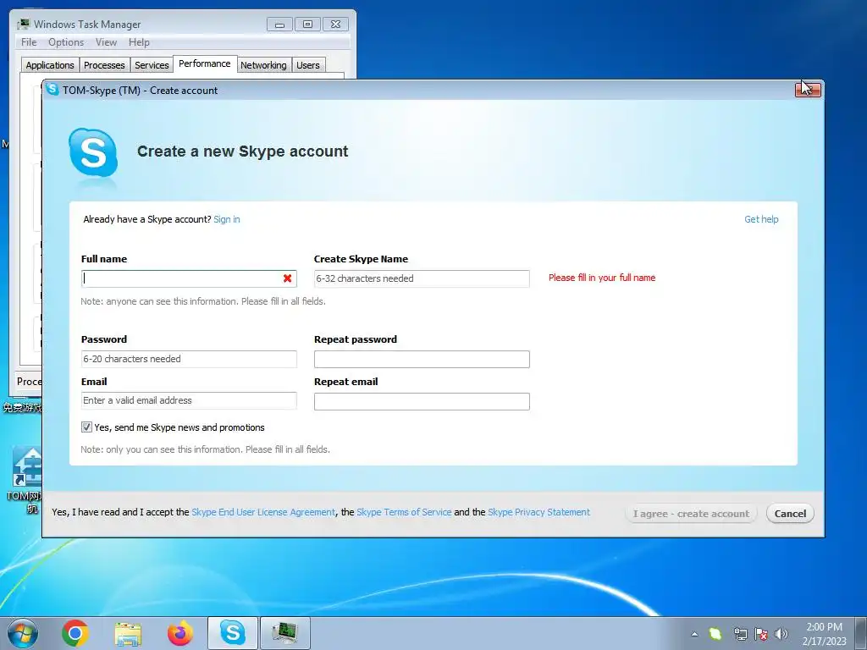867x650 pixels.
Task: Click the network tray icon
Action: tap(740, 634)
